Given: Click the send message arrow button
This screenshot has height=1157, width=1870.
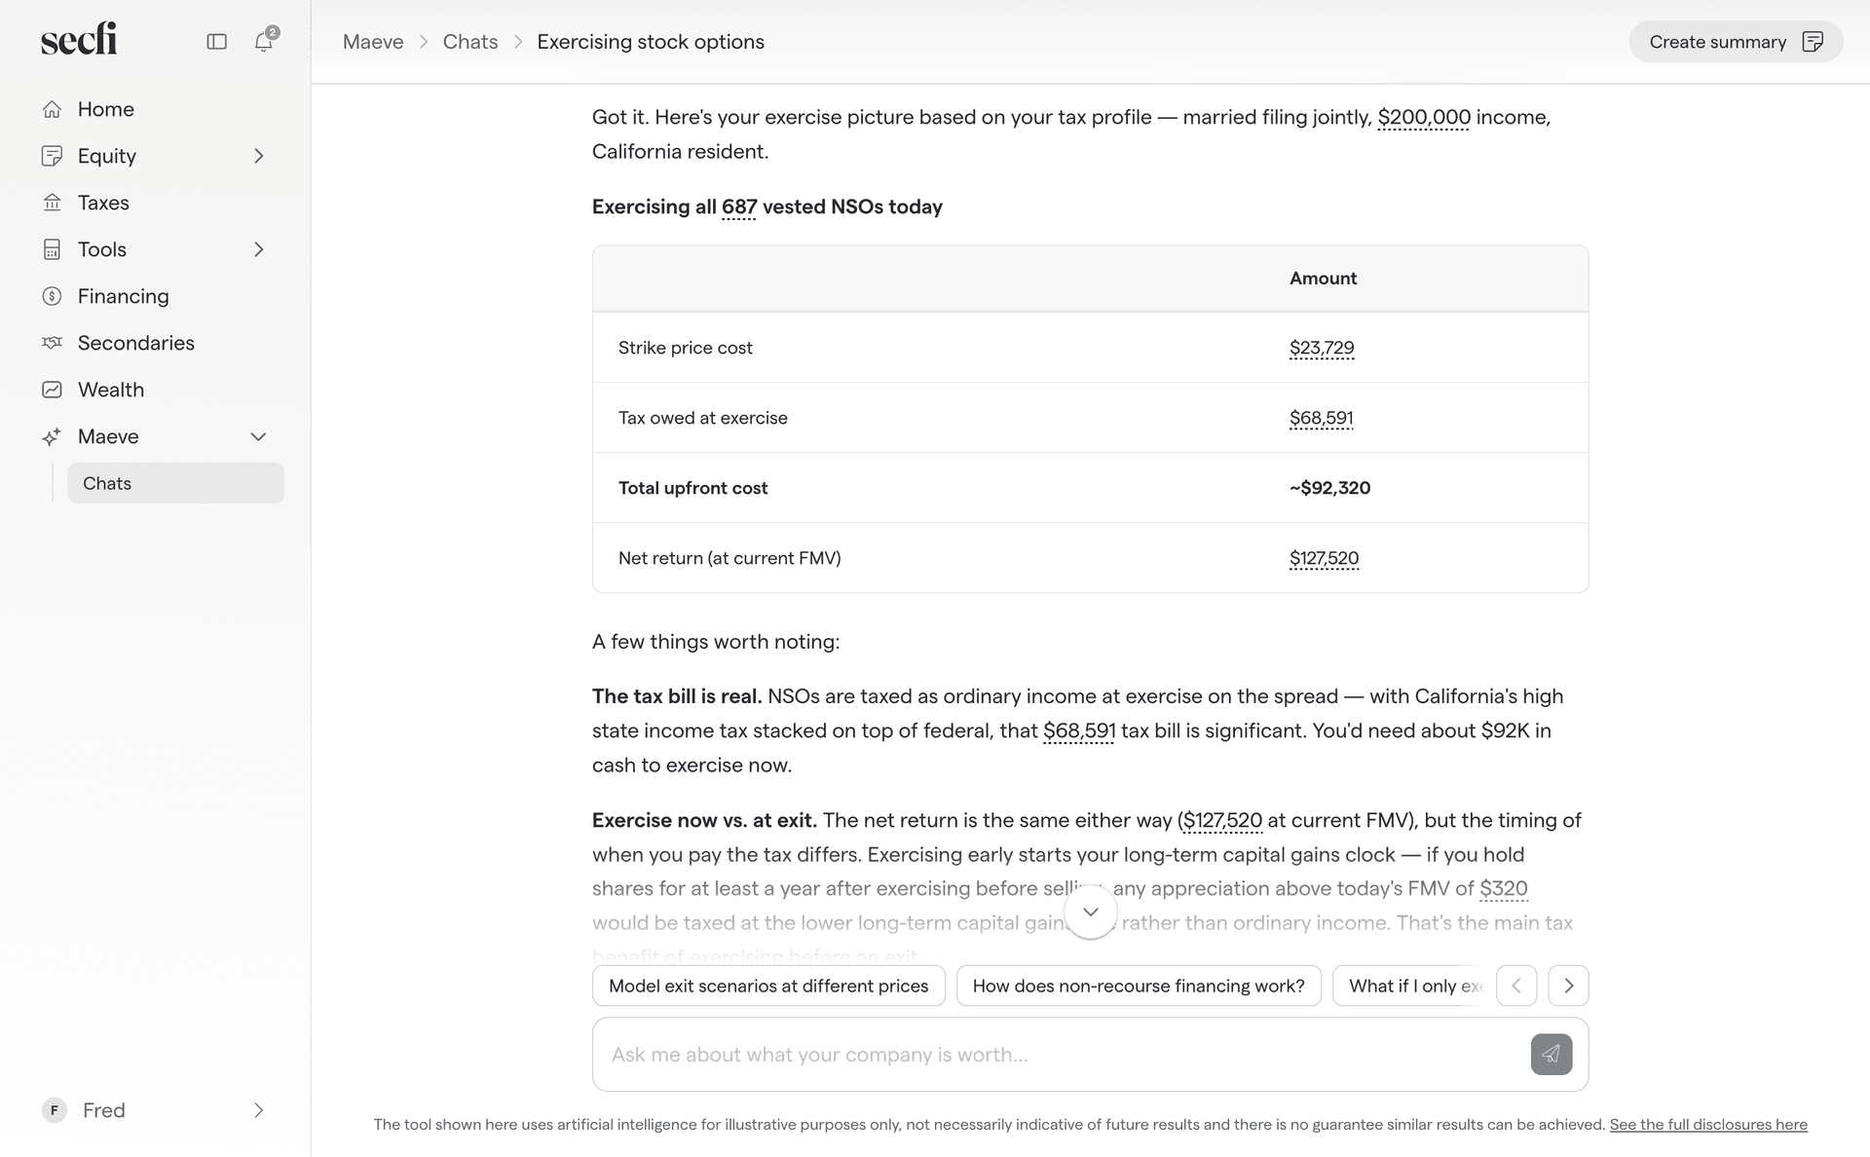Looking at the screenshot, I should pos(1552,1054).
